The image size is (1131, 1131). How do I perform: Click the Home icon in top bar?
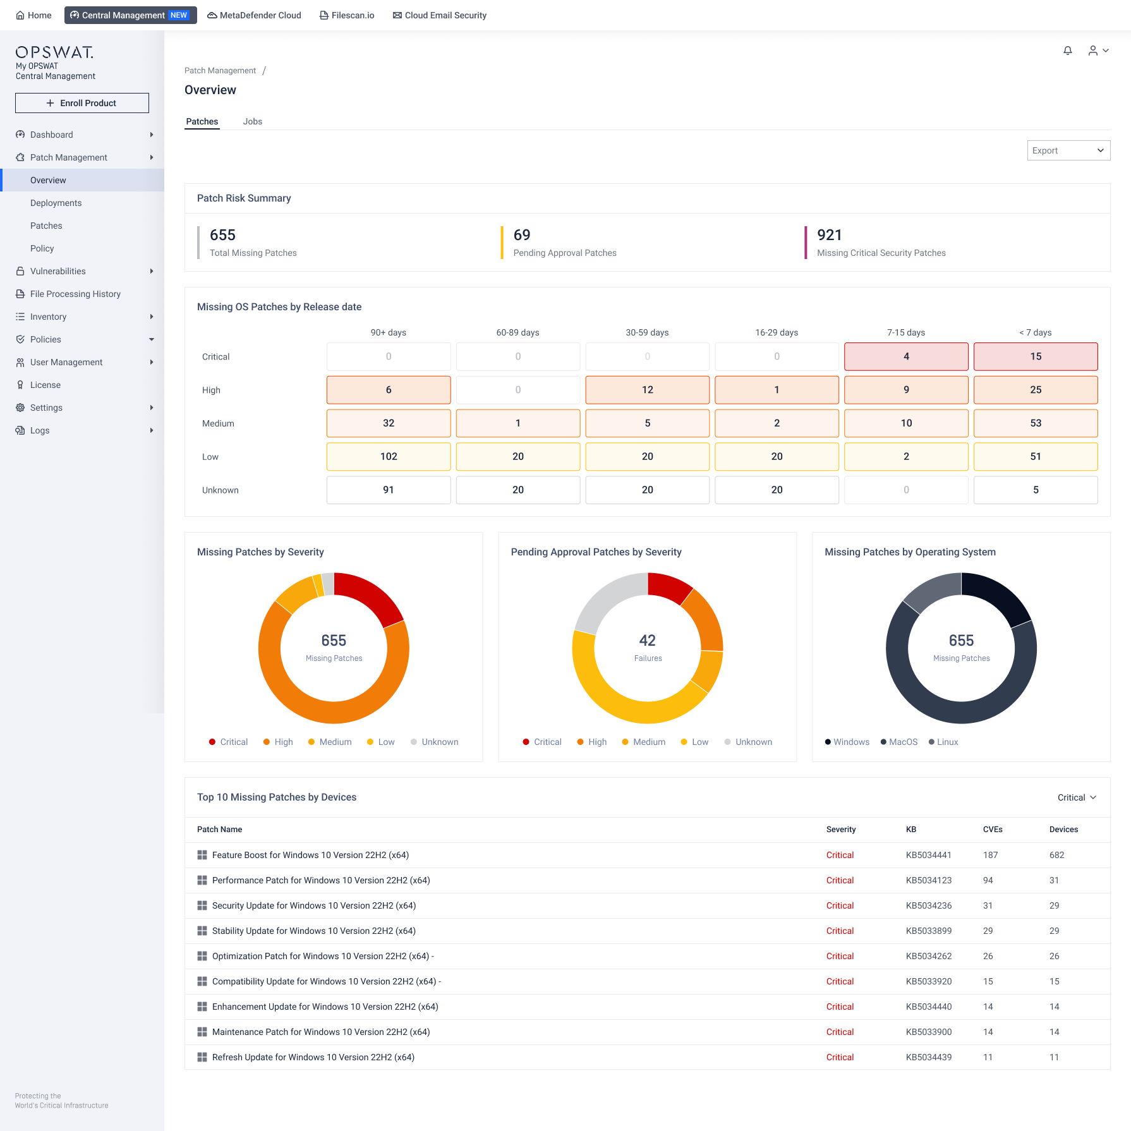pyautogui.click(x=20, y=15)
